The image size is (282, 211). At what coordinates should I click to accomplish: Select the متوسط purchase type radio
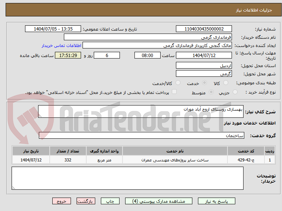(x=211, y=92)
